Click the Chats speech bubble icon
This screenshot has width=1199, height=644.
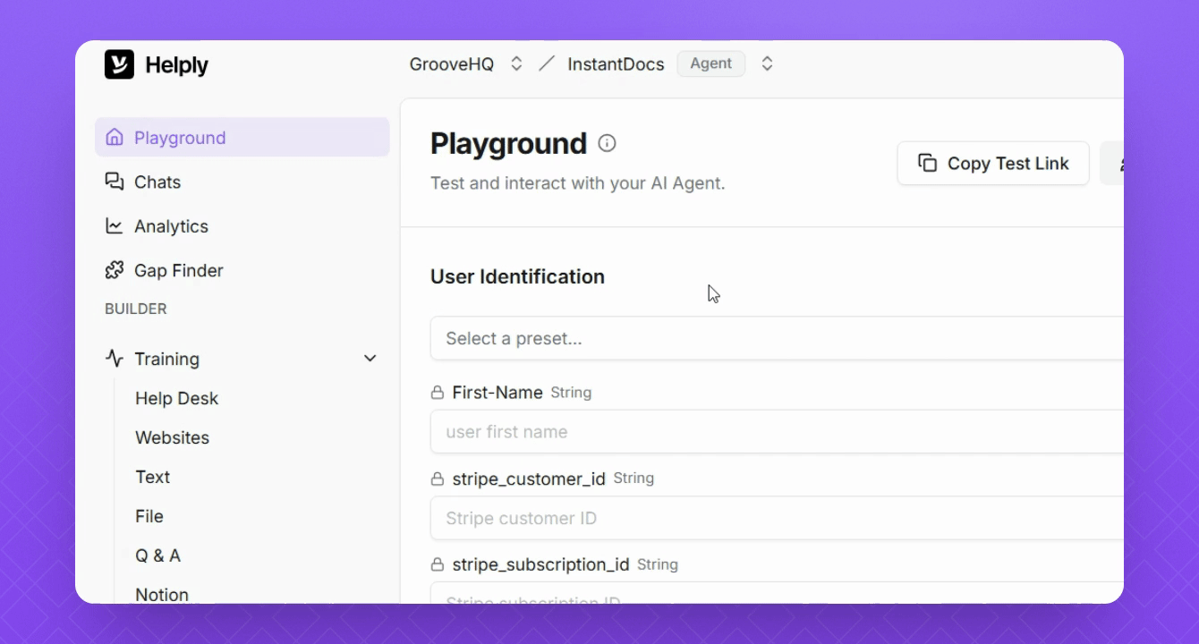tap(115, 182)
